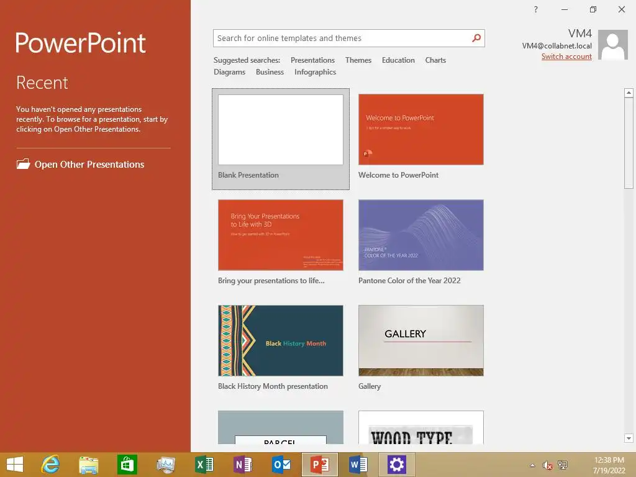Click the template list scroll up arrow
Screen dimensions: 636x477
click(629, 93)
